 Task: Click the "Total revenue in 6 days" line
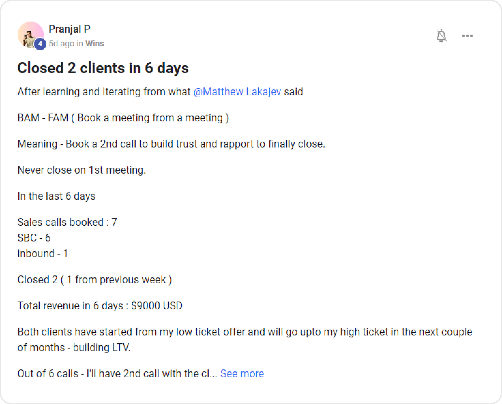pos(100,306)
